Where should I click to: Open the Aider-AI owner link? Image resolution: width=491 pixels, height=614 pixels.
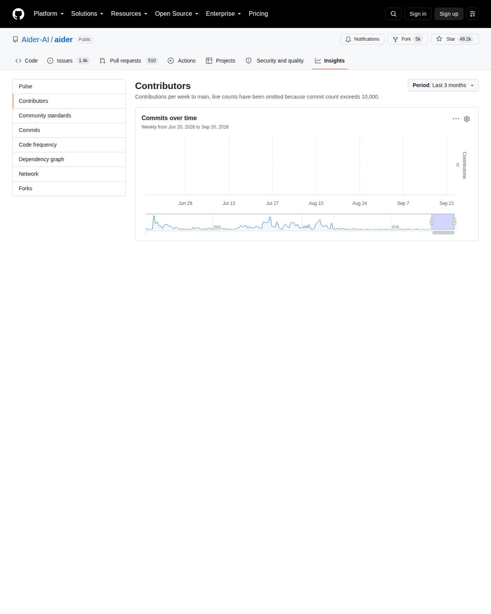[35, 40]
